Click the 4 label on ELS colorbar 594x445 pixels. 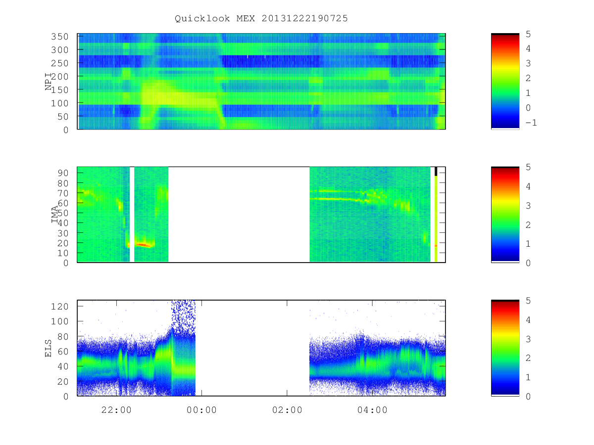[528, 319]
